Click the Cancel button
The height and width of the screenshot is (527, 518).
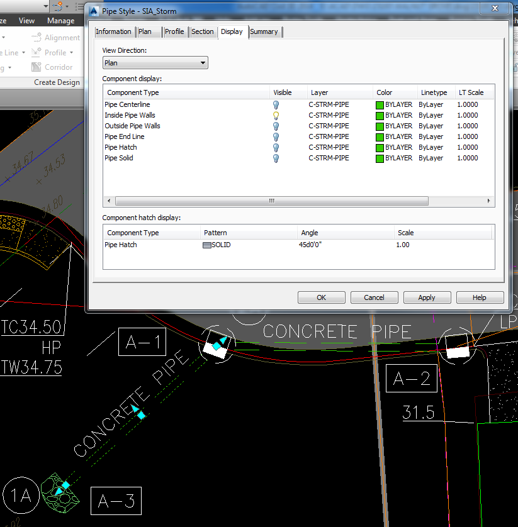(x=374, y=297)
